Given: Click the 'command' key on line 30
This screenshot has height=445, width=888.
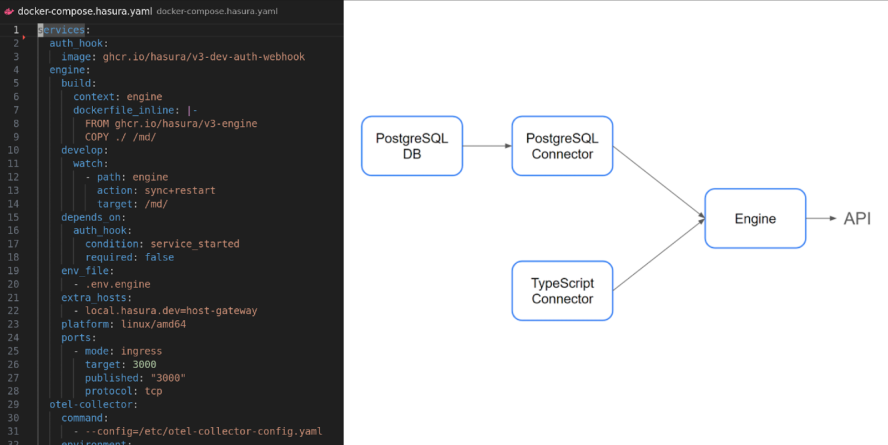Looking at the screenshot, I should point(82,418).
